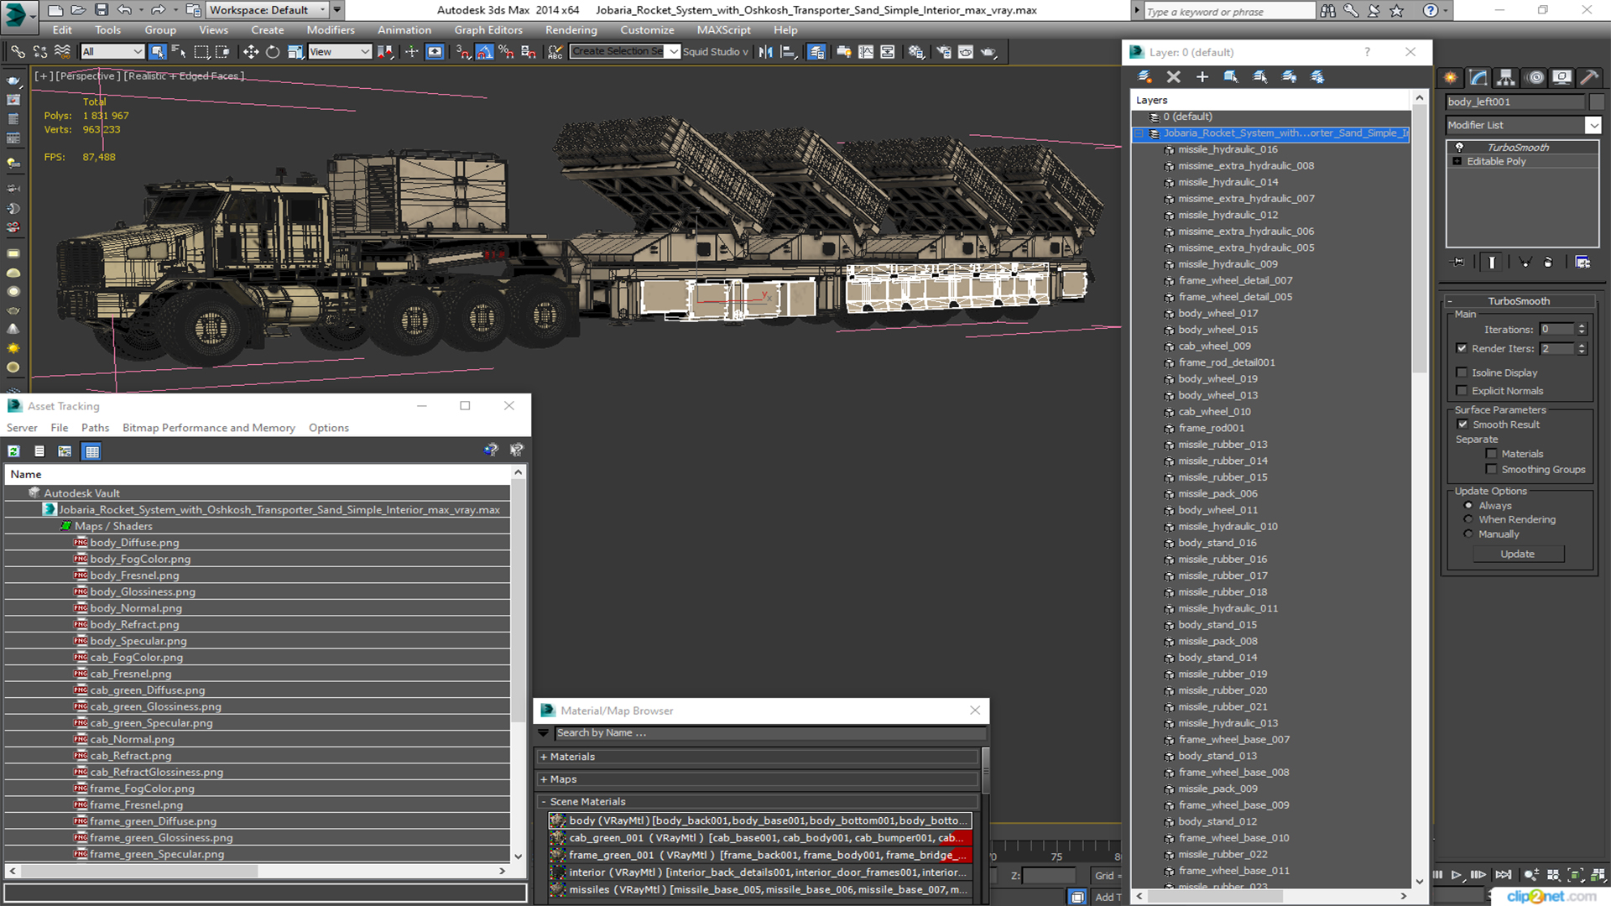Open the Utilities hammer panel tab

(1589, 77)
